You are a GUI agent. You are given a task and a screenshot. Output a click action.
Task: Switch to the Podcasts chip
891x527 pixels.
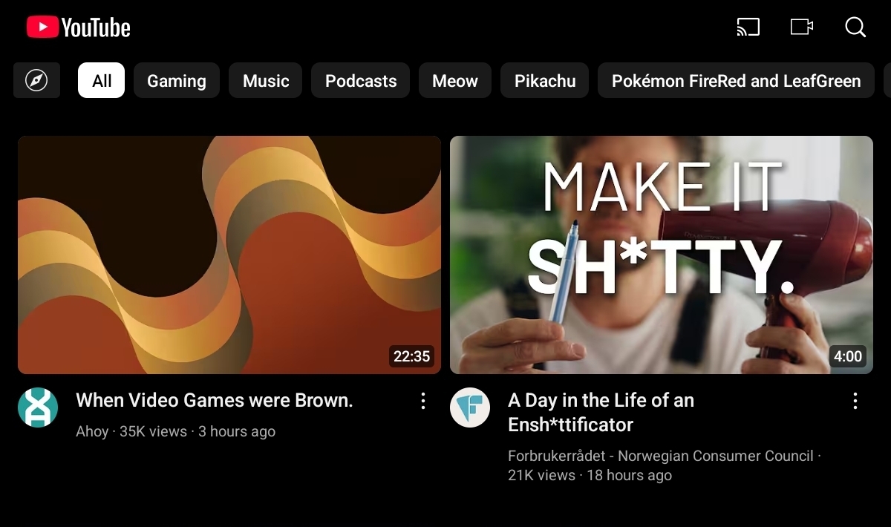click(361, 80)
